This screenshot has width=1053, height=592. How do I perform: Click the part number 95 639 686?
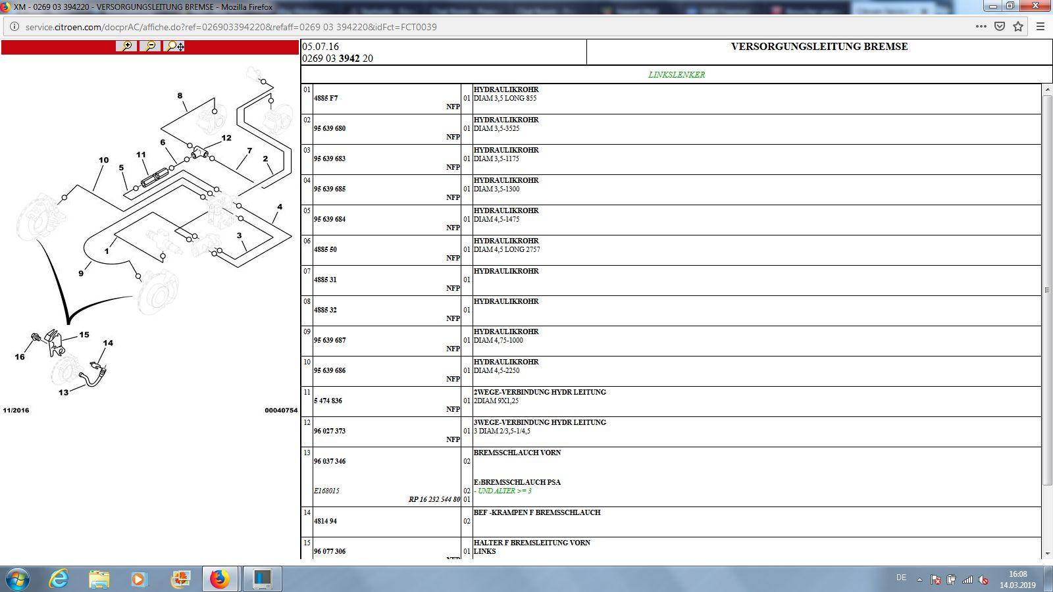pos(330,370)
